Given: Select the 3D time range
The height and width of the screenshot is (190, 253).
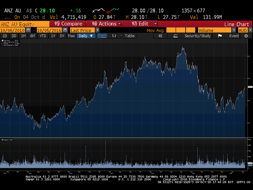Looking at the screenshot, I should pos(14,36).
